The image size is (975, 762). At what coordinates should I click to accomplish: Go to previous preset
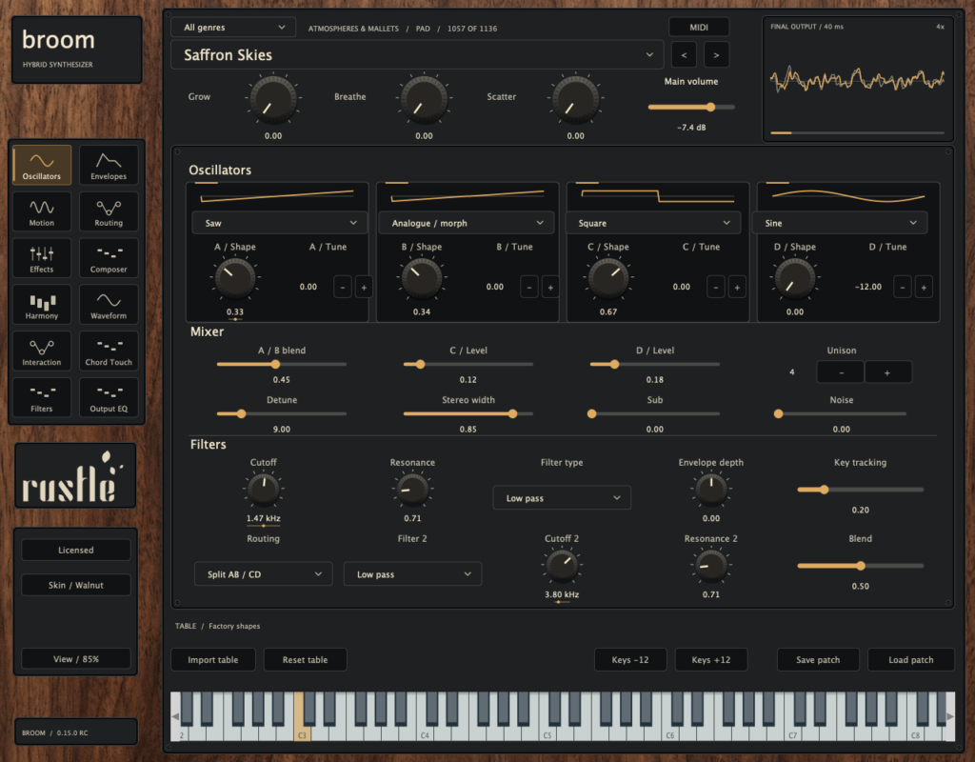(x=684, y=54)
